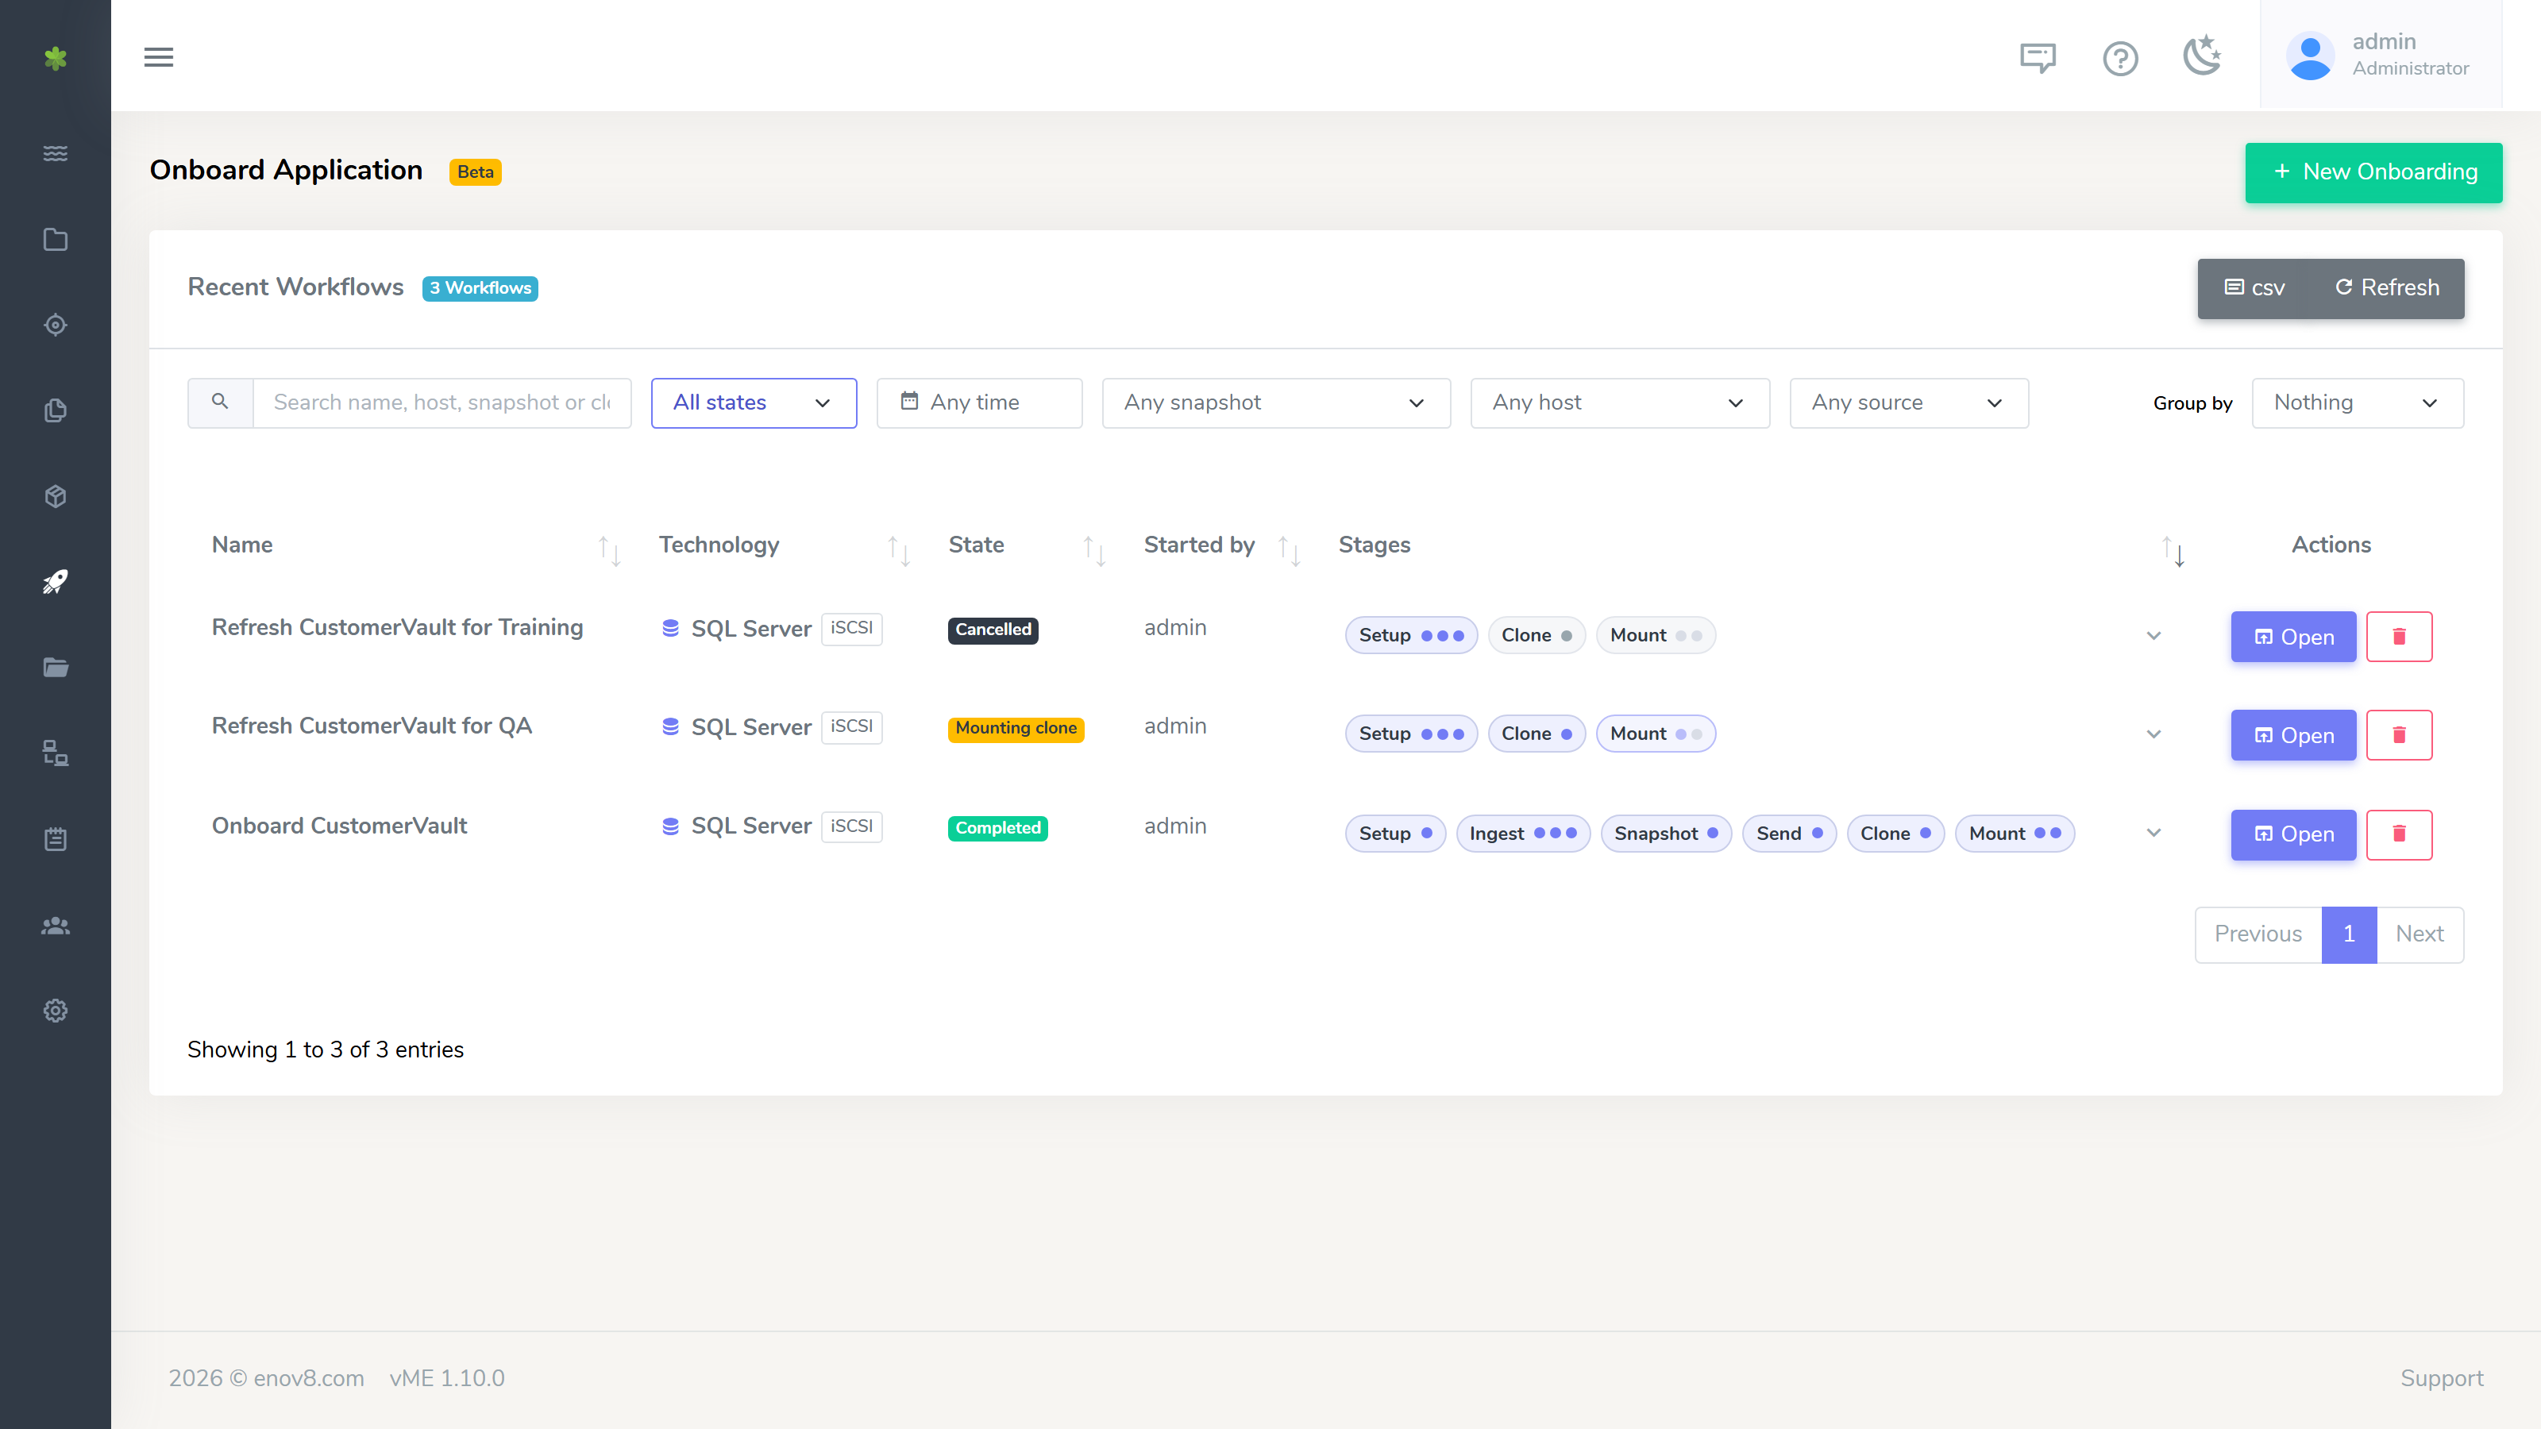Open the Onboard CustomerVault workflow
Screen dimensions: 2541x1429
(x=2293, y=834)
